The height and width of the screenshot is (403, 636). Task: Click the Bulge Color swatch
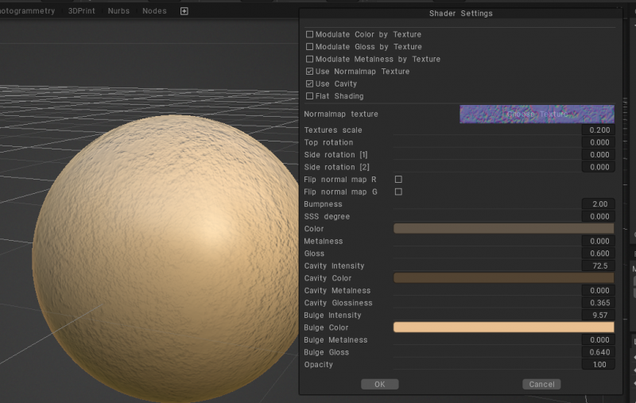coord(504,327)
